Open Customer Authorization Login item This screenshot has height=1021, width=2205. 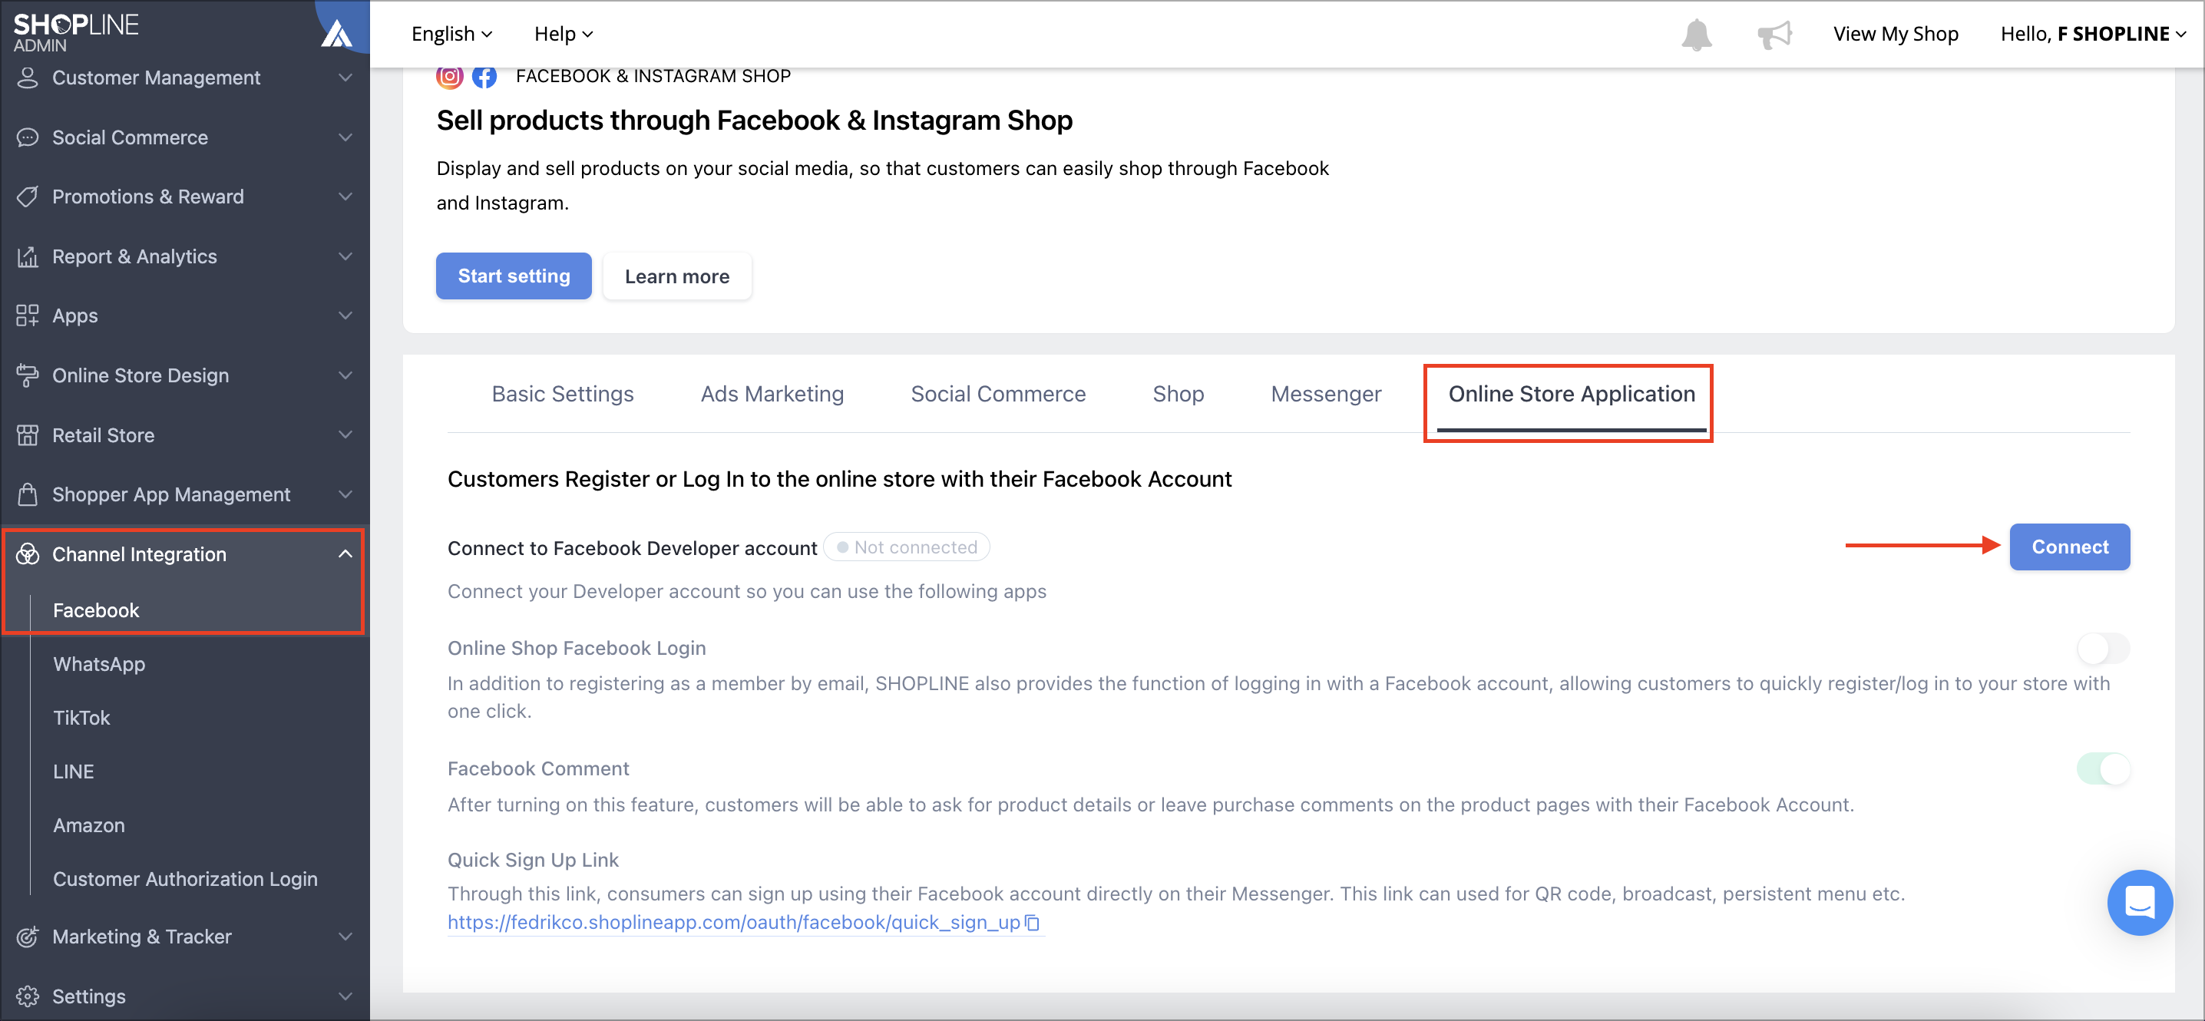pyautogui.click(x=185, y=880)
